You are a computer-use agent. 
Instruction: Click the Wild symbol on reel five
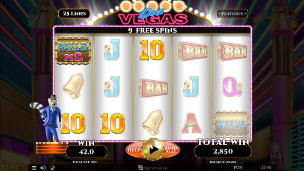[x=231, y=124]
